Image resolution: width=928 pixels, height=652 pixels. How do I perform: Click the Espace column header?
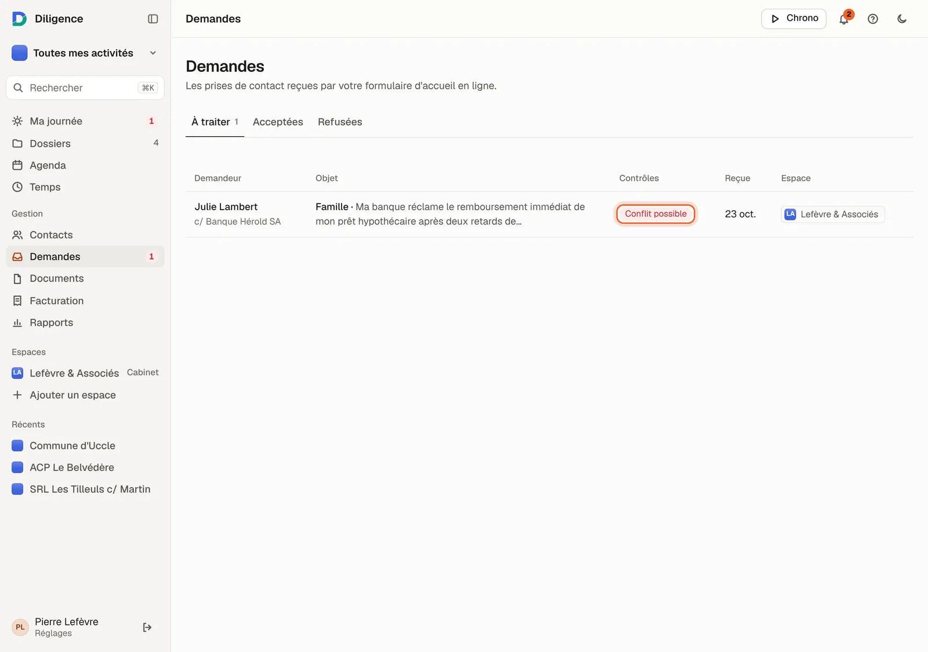point(796,178)
